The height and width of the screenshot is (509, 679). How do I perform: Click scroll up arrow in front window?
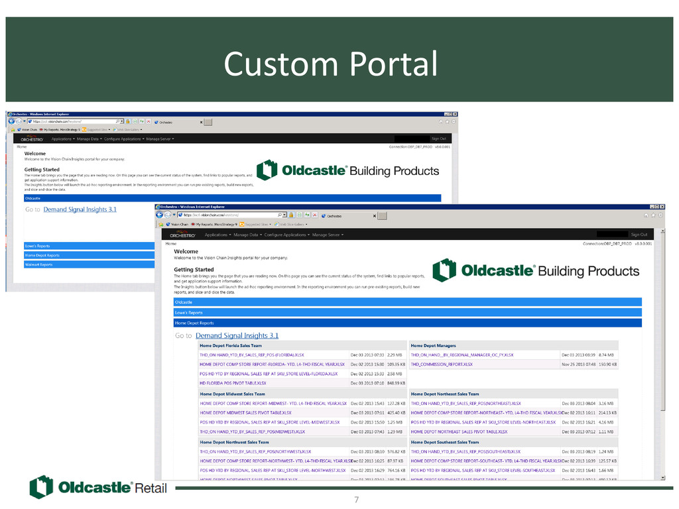click(x=662, y=231)
